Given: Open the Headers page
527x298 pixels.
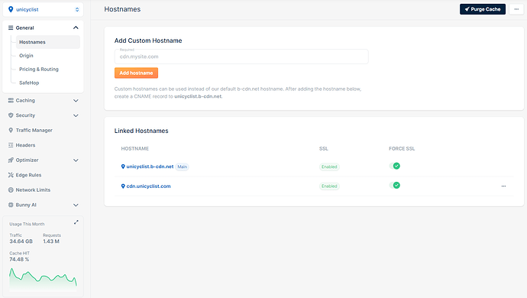Looking at the screenshot, I should pos(25,145).
